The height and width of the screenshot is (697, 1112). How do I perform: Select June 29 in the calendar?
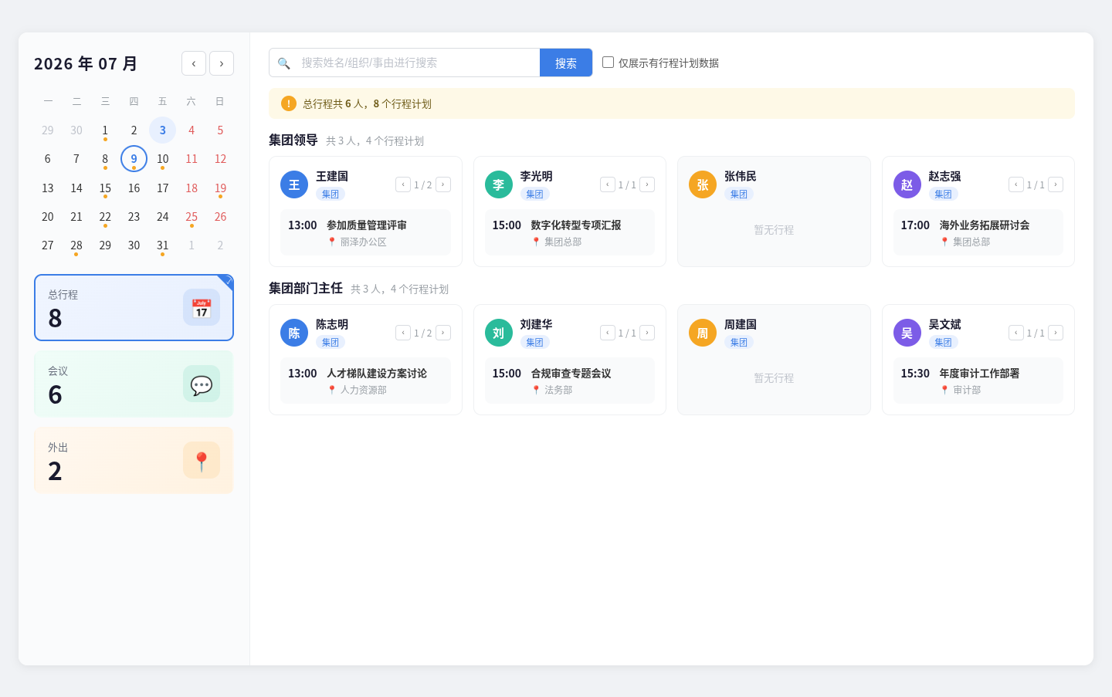pos(48,130)
